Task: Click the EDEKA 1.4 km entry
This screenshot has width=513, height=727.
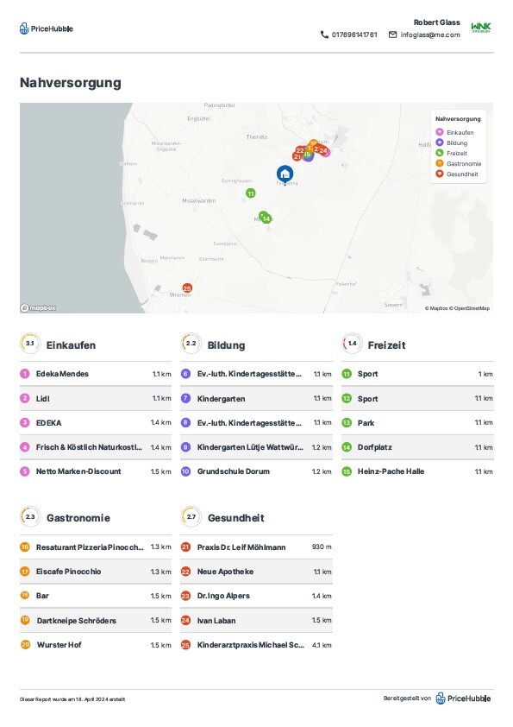Action: pyautogui.click(x=96, y=423)
